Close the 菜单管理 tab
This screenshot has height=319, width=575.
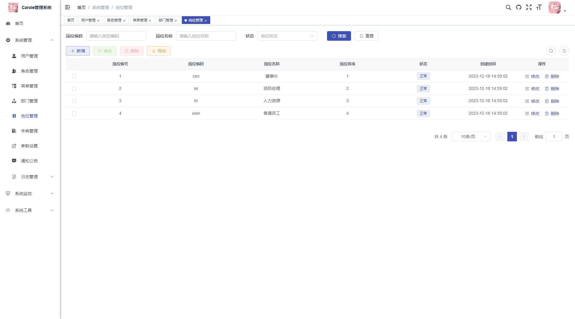(150, 21)
